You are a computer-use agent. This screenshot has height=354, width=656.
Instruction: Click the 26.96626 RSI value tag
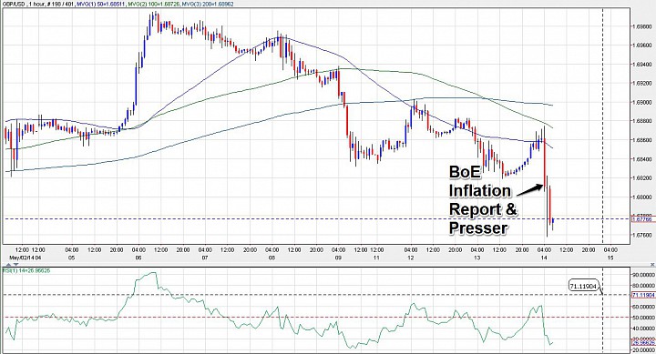click(642, 342)
